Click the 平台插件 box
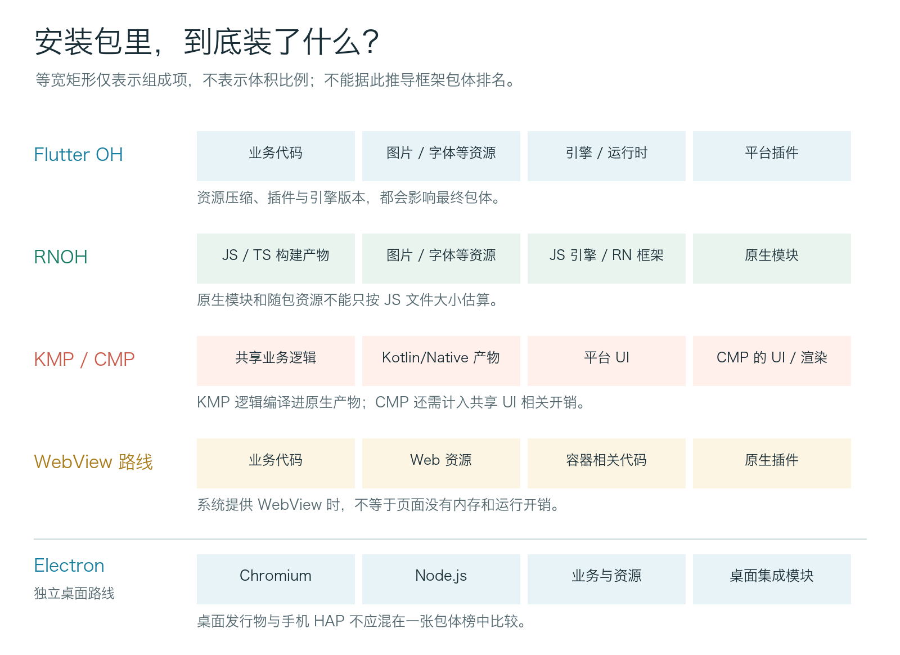The image size is (900, 655). tap(772, 156)
